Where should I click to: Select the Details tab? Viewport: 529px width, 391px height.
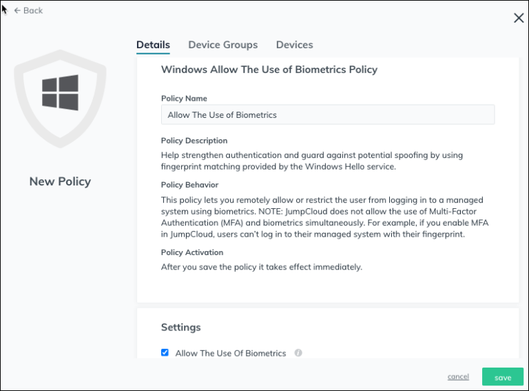153,45
